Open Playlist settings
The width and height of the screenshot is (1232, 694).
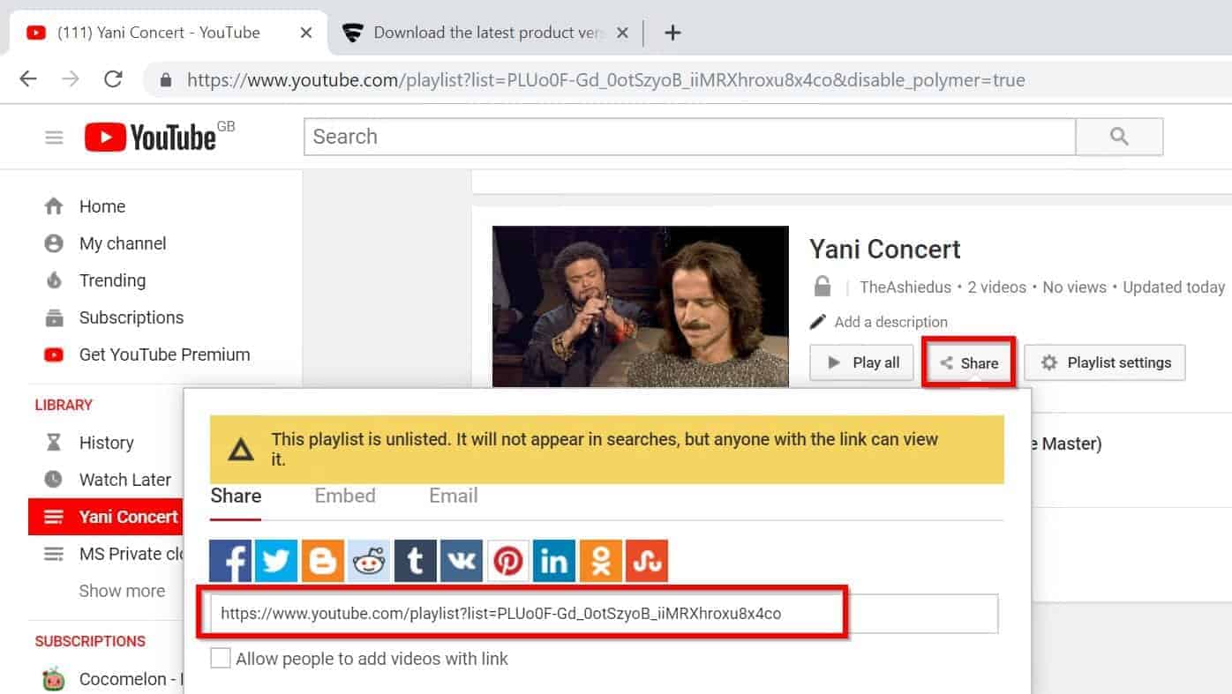(x=1104, y=362)
